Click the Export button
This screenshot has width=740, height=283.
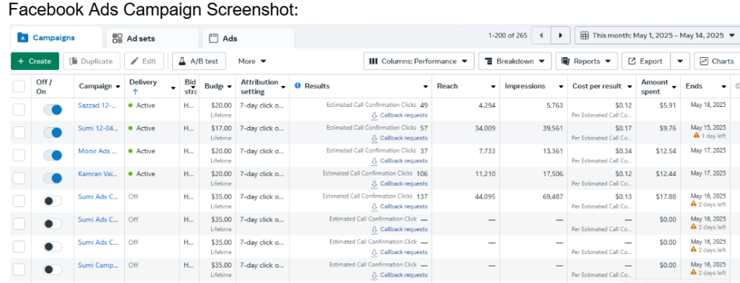click(646, 61)
